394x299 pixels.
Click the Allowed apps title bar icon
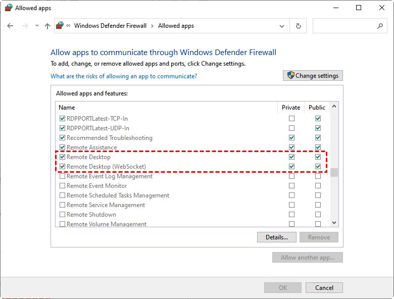pyautogui.click(x=8, y=8)
